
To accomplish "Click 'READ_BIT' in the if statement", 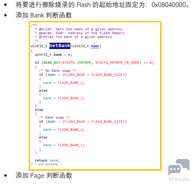I will 52,63.
